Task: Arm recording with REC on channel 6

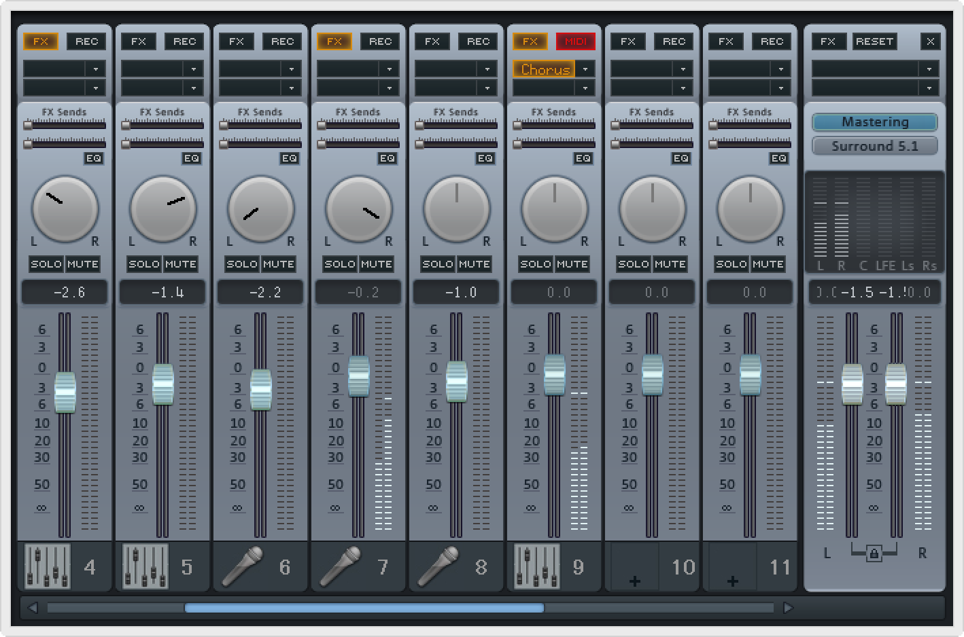Action: click(x=282, y=41)
